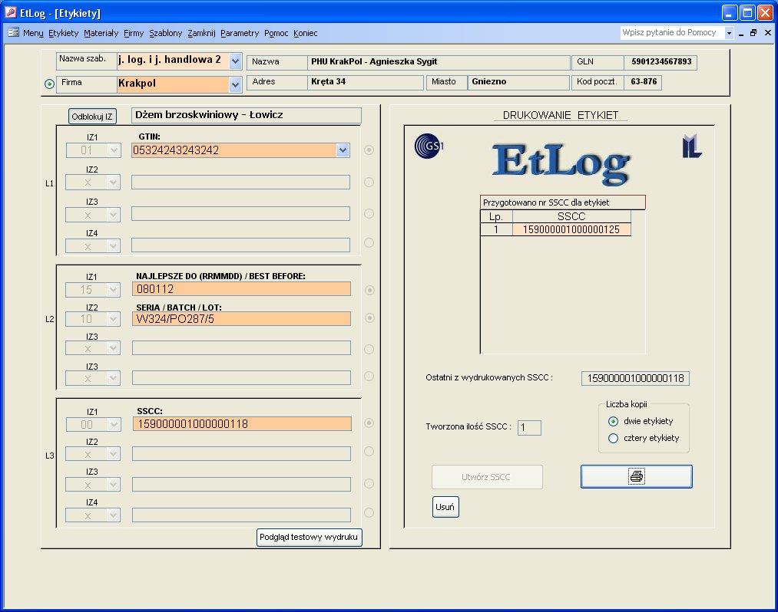Viewport: 778px width, 612px height.
Task: Click the Nazwa field 'PHU KrakPol - Agnieszka Sygit'
Action: pyautogui.click(x=439, y=62)
